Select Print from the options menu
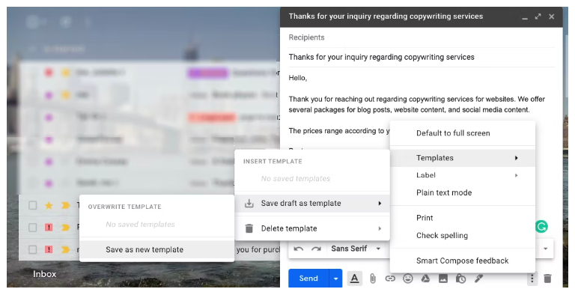The height and width of the screenshot is (295, 575). click(x=463, y=218)
